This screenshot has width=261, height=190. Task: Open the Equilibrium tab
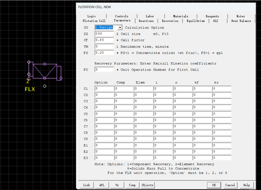tap(195, 21)
